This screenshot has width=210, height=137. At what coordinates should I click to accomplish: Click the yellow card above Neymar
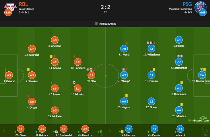[x=127, y=96]
